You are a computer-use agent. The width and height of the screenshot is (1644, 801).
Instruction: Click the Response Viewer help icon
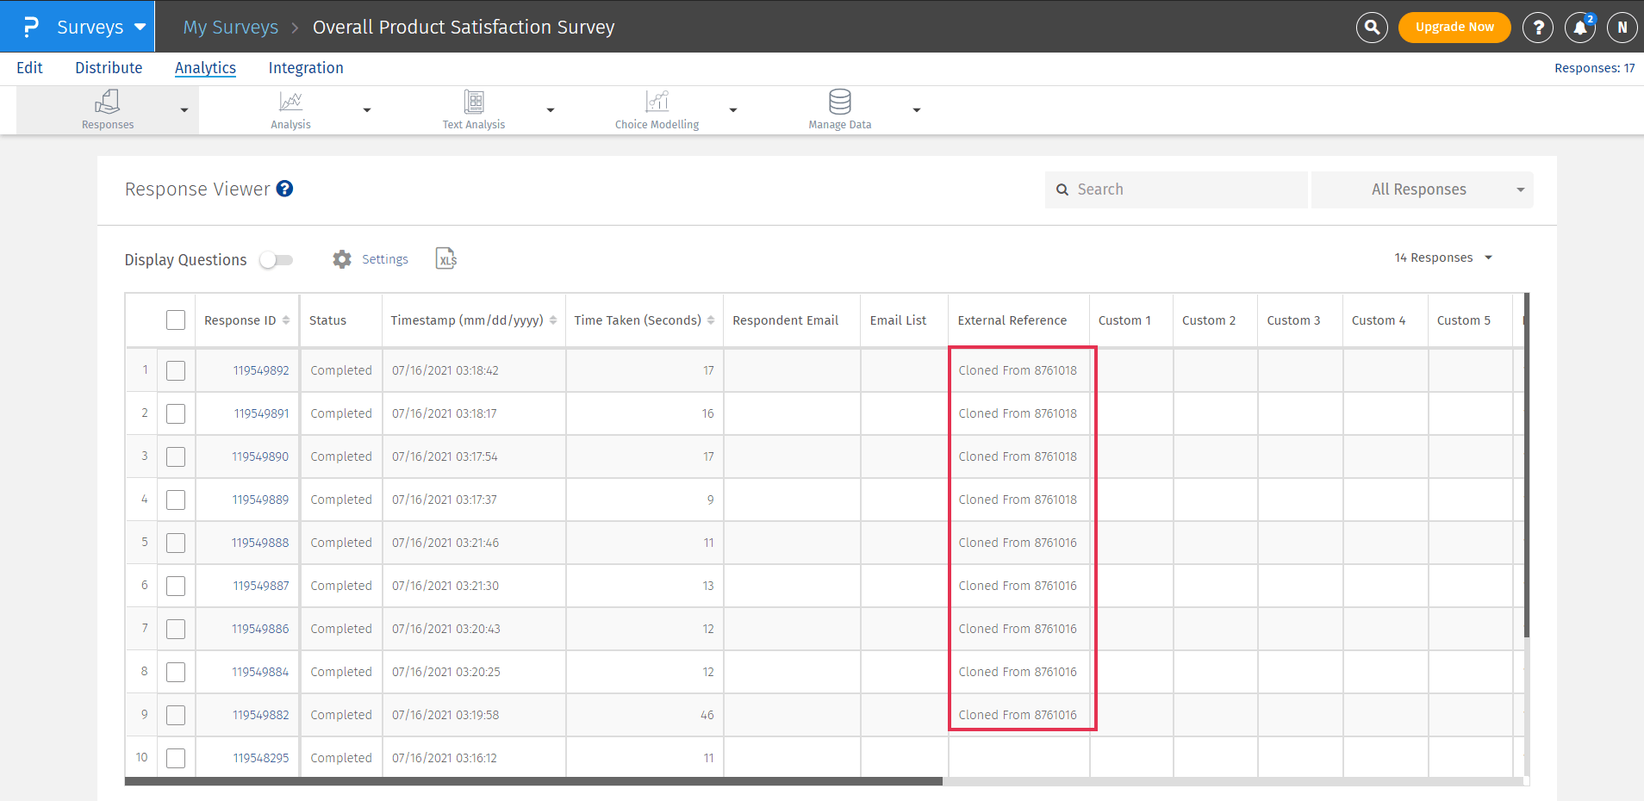(x=284, y=189)
